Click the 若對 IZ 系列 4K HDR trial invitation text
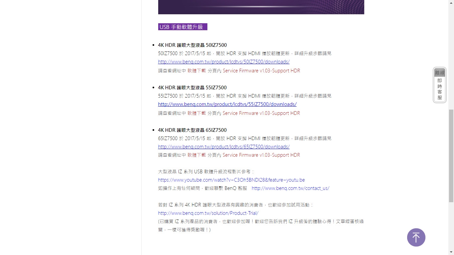The image size is (454, 255). pyautogui.click(x=236, y=205)
